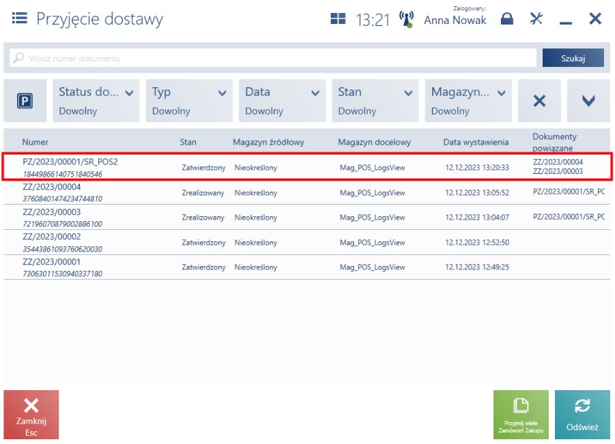Focus the Wpisz numer dokumentu search field
The width and height of the screenshot is (615, 444).
[273, 58]
